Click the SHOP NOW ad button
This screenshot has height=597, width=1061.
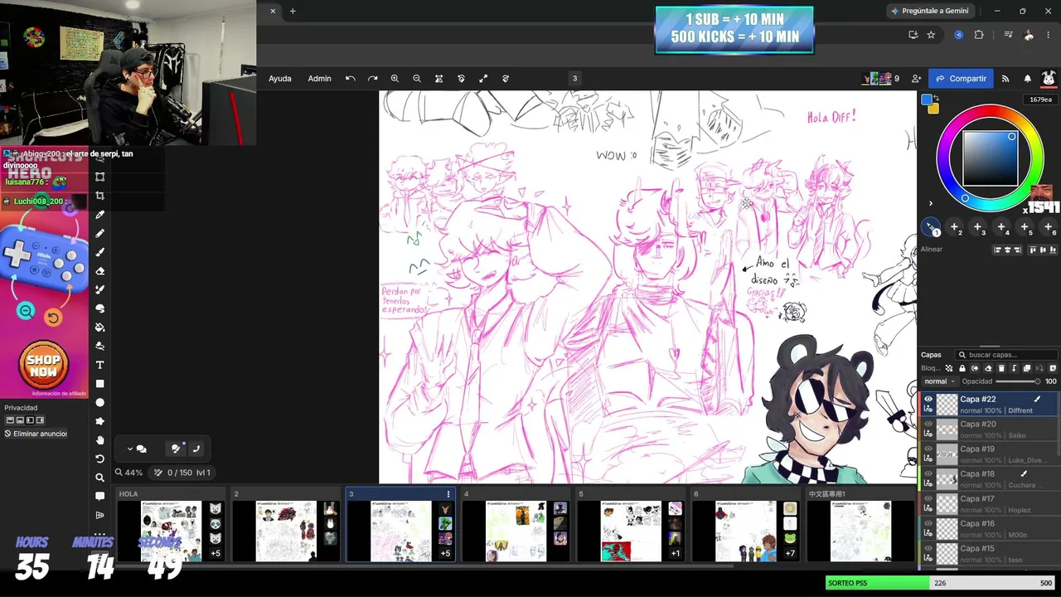coord(43,366)
